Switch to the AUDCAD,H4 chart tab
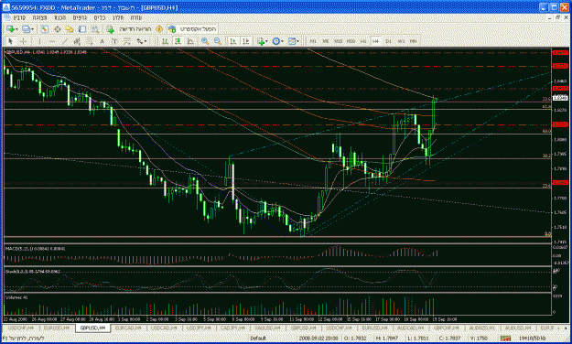 (410, 328)
